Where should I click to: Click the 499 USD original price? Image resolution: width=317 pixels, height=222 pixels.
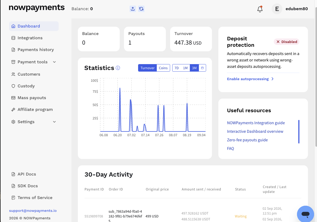click(152, 216)
